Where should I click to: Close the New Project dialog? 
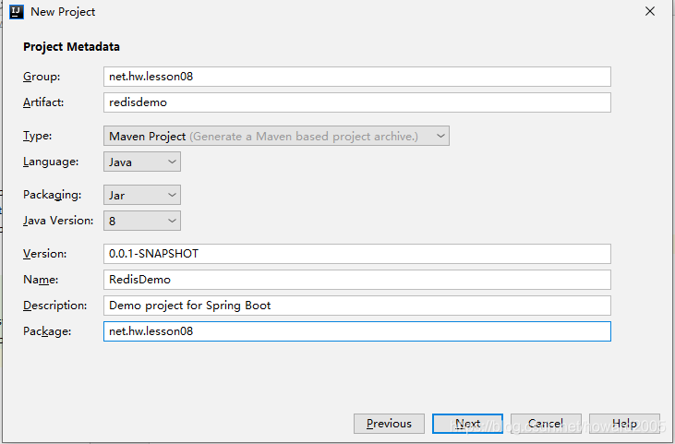649,11
